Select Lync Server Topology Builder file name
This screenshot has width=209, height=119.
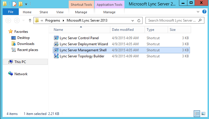point(82,56)
